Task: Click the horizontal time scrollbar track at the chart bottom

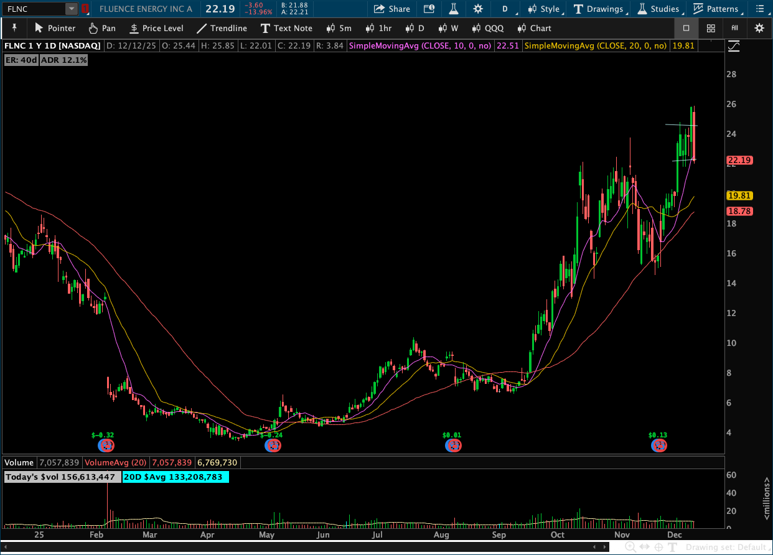Action: click(x=305, y=546)
